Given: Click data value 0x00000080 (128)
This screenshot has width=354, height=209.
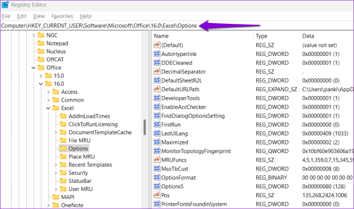Looking at the screenshot, I should coord(324,186).
